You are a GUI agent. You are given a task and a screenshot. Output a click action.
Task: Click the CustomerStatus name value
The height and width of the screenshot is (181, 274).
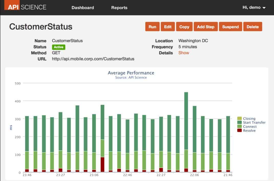tap(67, 41)
